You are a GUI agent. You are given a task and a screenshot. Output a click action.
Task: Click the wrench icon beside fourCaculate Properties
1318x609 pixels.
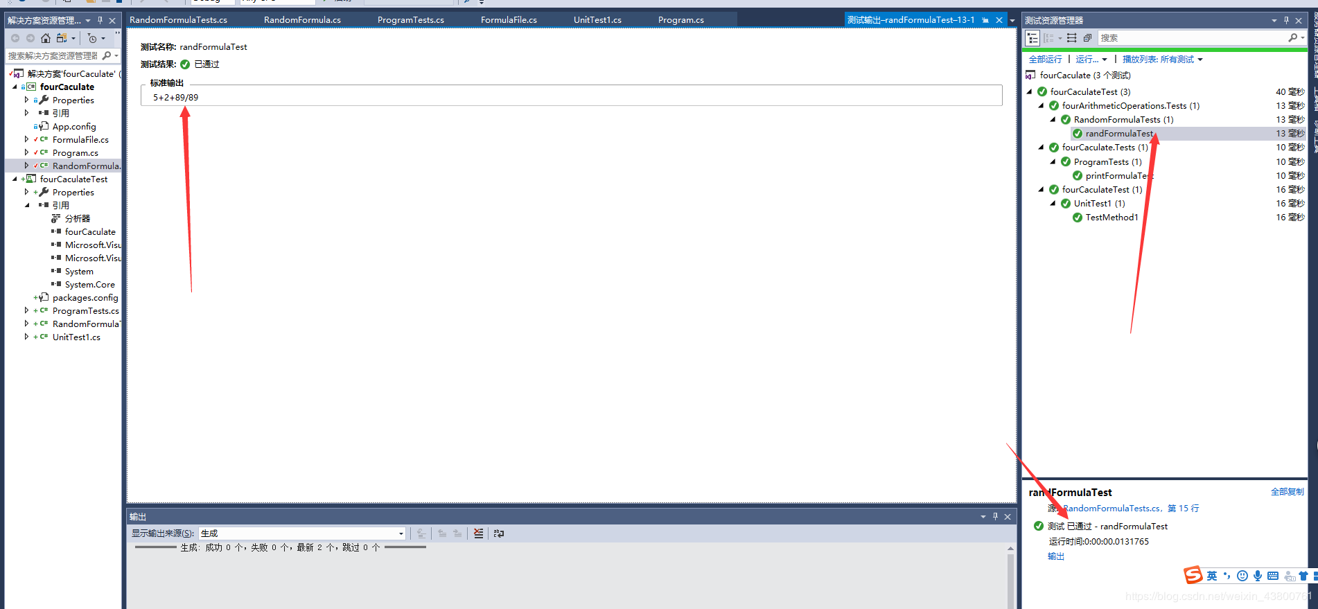point(44,100)
